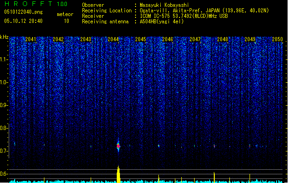Click the 2047 time marker
Image resolution: width=288 pixels, height=183 pixels.
(x=195, y=39)
